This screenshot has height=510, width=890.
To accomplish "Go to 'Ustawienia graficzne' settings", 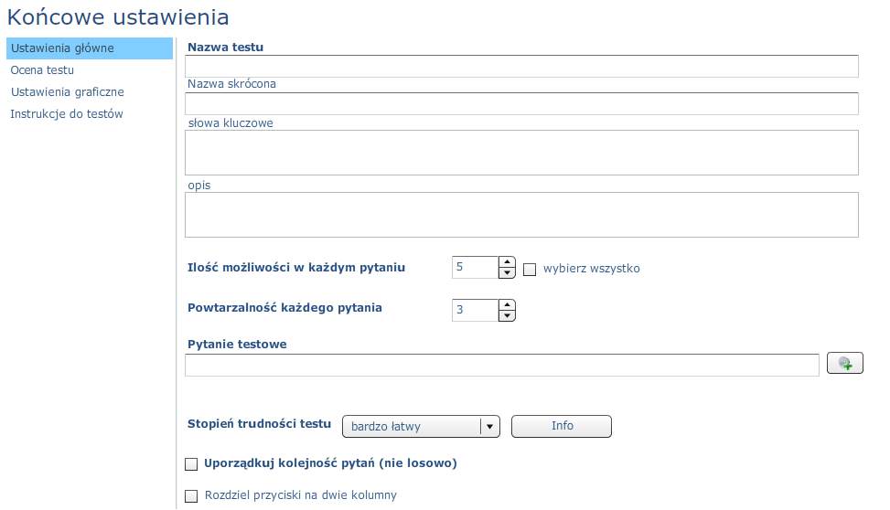I will (x=67, y=92).
